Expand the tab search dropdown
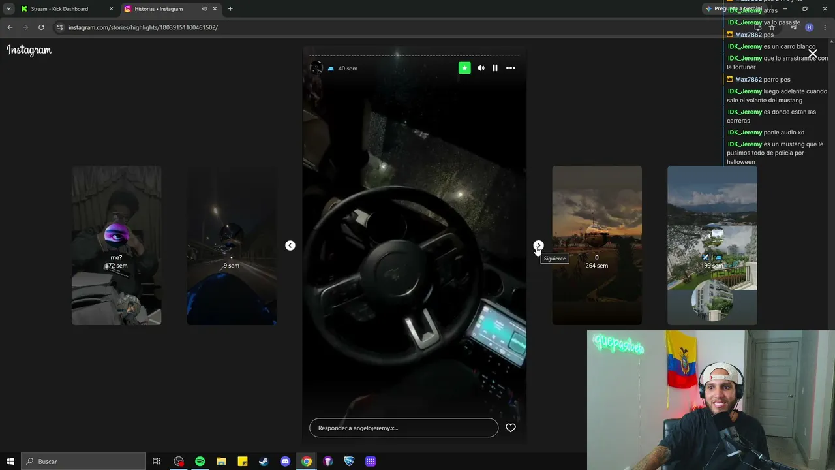 coord(8,9)
